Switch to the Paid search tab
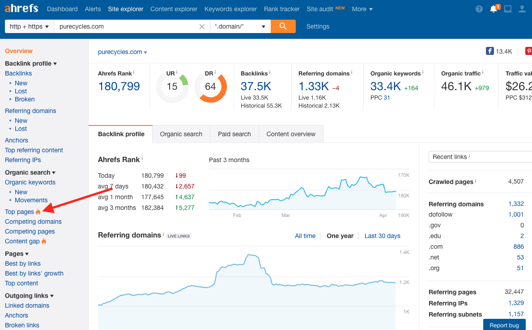Viewport: 532px width, 330px height. [x=234, y=134]
